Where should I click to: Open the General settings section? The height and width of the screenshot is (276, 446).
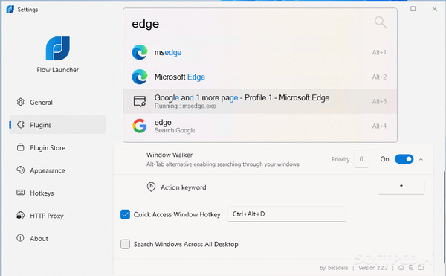coord(57,102)
